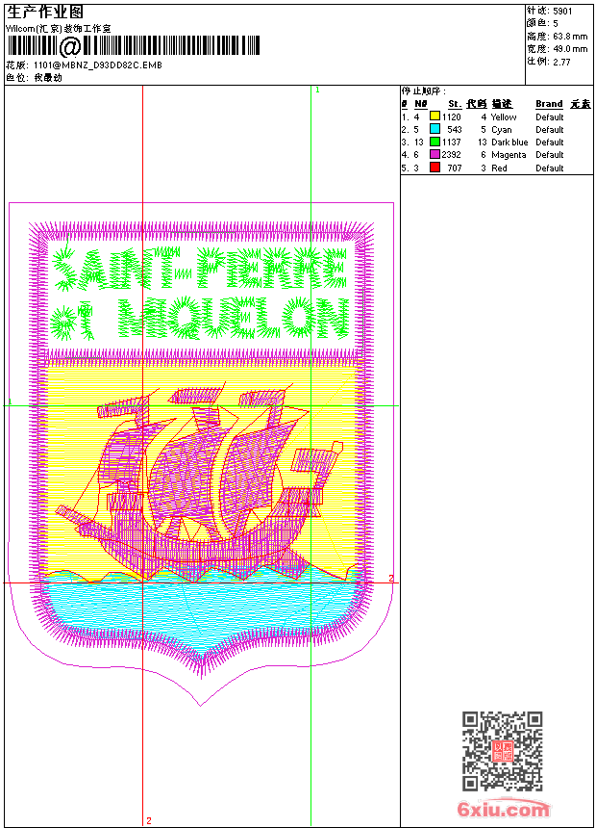This screenshot has height=828, width=596.
Task: Click the '色位' colorway line in header
Action: [34, 78]
